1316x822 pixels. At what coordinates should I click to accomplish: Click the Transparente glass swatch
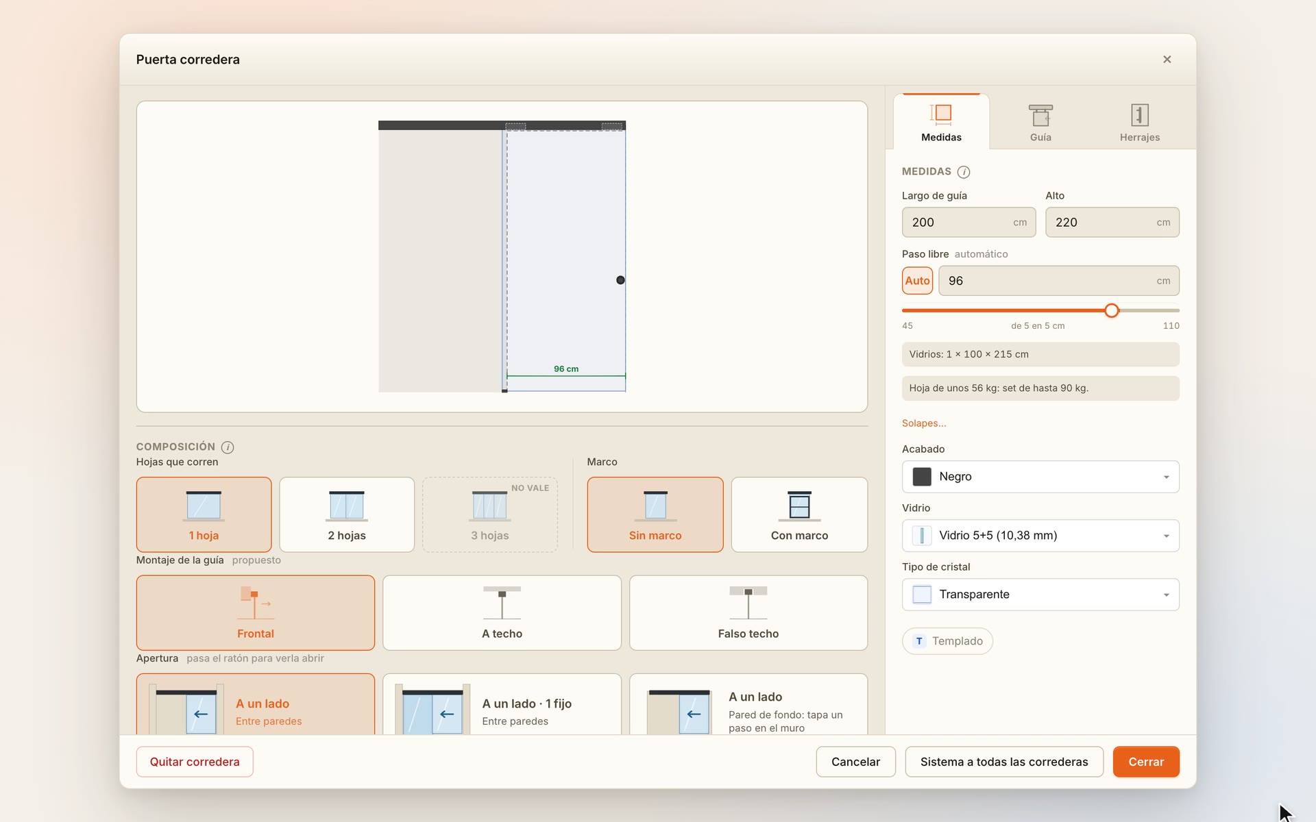[922, 595]
